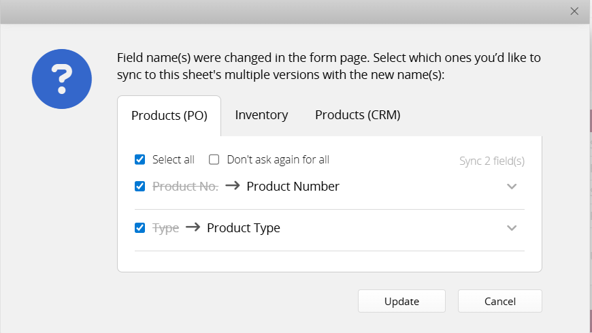Screen dimensions: 592x333
Task: Click the new name Product Number text
Action: pyautogui.click(x=293, y=187)
